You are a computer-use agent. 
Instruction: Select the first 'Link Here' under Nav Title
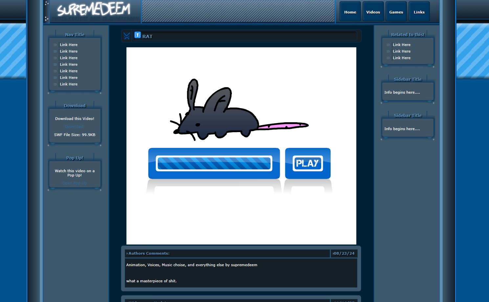pyautogui.click(x=69, y=45)
